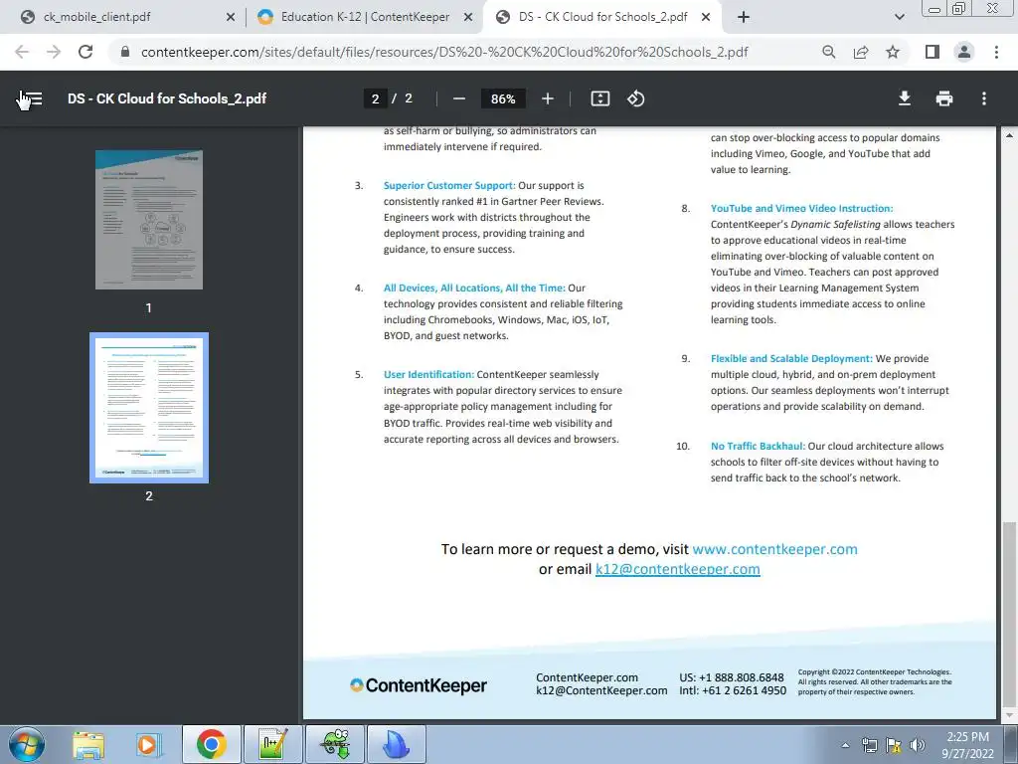1018x764 pixels.
Task: Click the No Traffic Backhaul heading
Action: pos(758,446)
